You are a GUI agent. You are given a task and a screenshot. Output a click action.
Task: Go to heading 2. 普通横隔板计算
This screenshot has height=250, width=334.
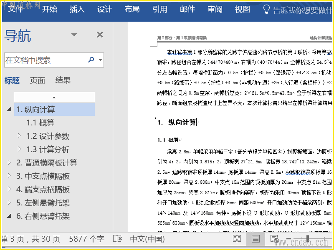point(47,162)
